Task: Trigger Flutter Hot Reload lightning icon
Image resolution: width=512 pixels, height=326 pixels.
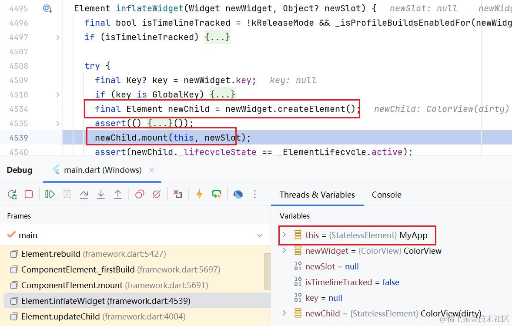Action: pyautogui.click(x=199, y=195)
